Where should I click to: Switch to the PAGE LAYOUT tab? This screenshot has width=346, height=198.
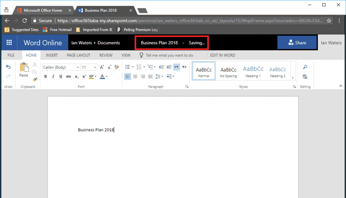(x=79, y=55)
